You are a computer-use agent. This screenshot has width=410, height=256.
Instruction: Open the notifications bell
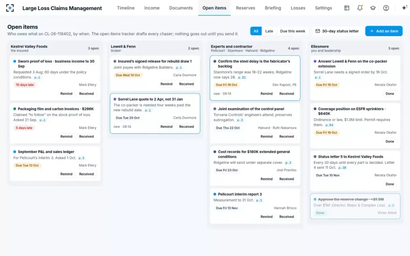coord(360,8)
